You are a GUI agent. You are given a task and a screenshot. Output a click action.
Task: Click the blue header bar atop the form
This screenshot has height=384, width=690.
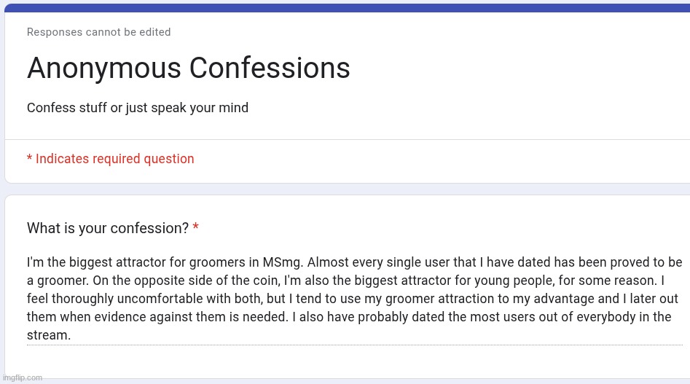coord(348,8)
